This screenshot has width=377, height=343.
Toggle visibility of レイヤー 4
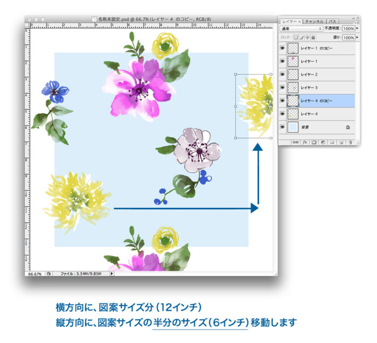pyautogui.click(x=283, y=114)
